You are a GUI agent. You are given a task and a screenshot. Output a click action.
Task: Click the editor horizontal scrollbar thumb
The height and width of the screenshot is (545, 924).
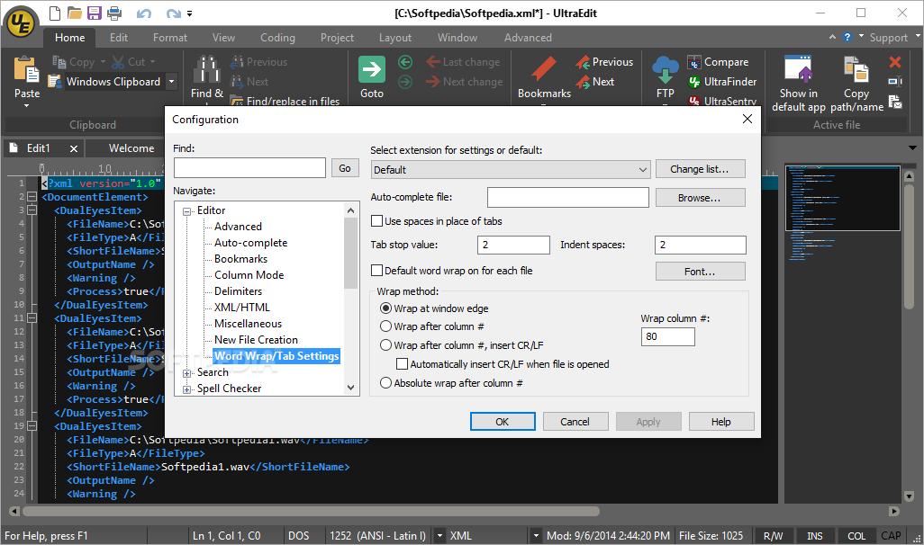311,512
